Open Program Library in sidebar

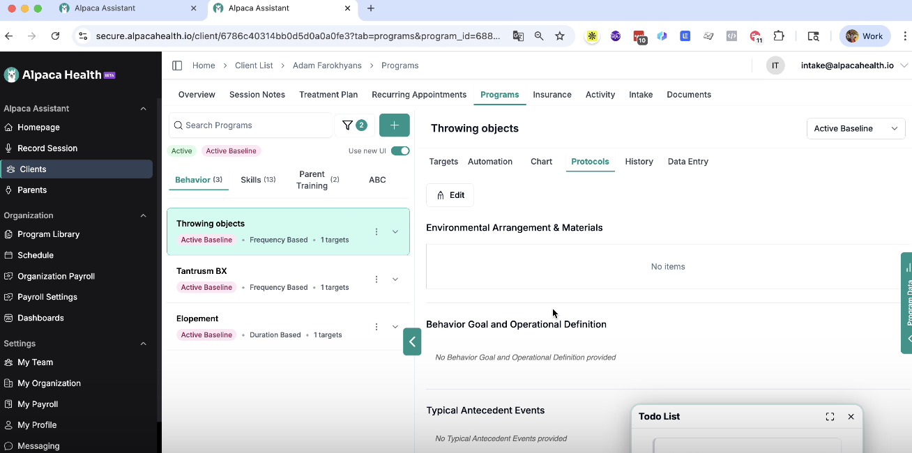coord(48,234)
